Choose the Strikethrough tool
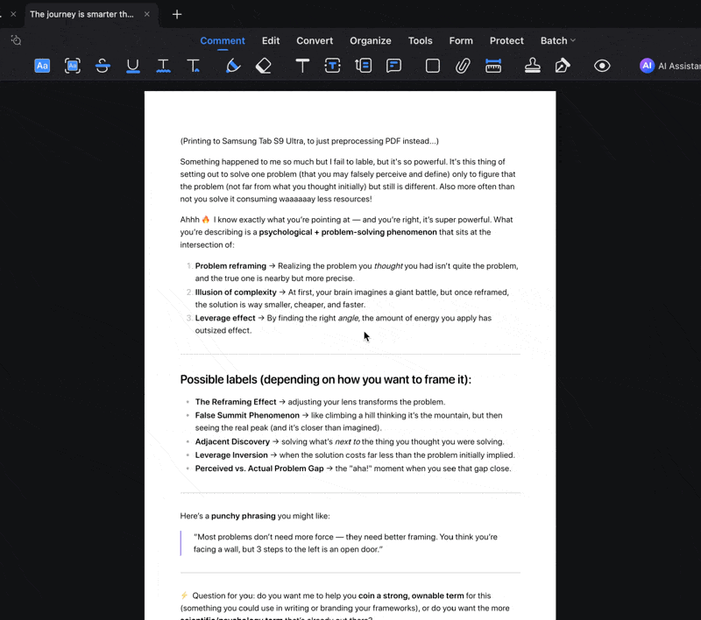Image resolution: width=701 pixels, height=620 pixels. [x=103, y=66]
